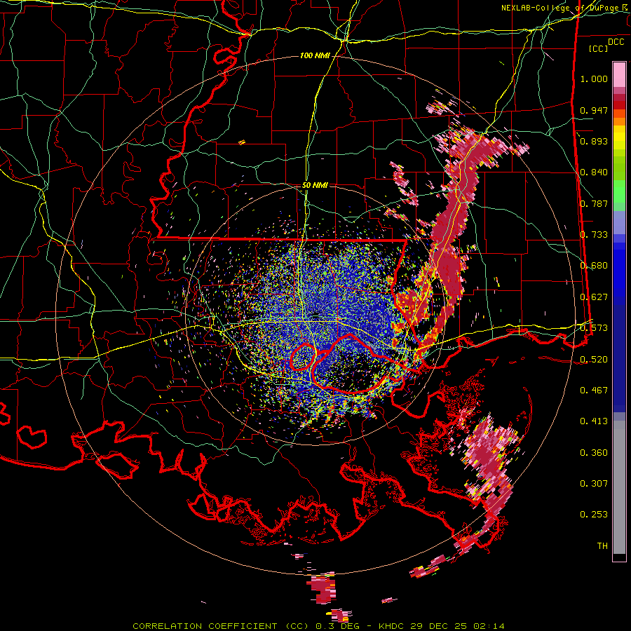The height and width of the screenshot is (631, 631).
Task: Select the 0.520 scale value
Action: pyautogui.click(x=594, y=360)
